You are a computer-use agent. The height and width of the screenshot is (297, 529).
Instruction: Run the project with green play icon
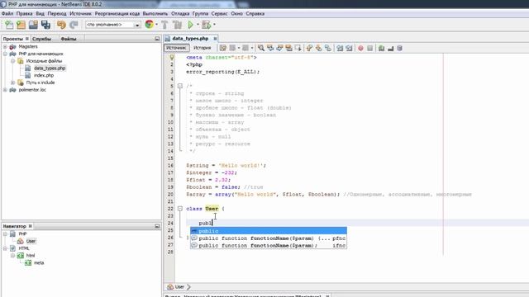[191, 25]
